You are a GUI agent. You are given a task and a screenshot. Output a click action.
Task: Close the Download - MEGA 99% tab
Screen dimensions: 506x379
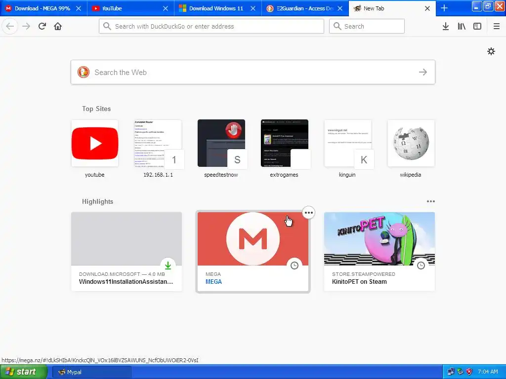(x=79, y=8)
